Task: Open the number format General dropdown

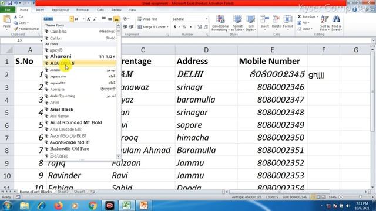Action: pos(206,19)
